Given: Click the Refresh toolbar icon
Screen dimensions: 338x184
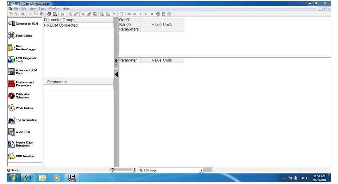Looking at the screenshot, I should (70, 14).
